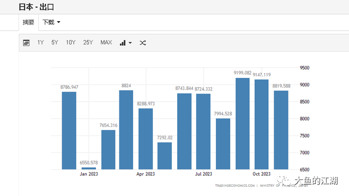Click the 日本 - 出口 page title
The width and height of the screenshot is (349, 196).
tap(37, 7)
